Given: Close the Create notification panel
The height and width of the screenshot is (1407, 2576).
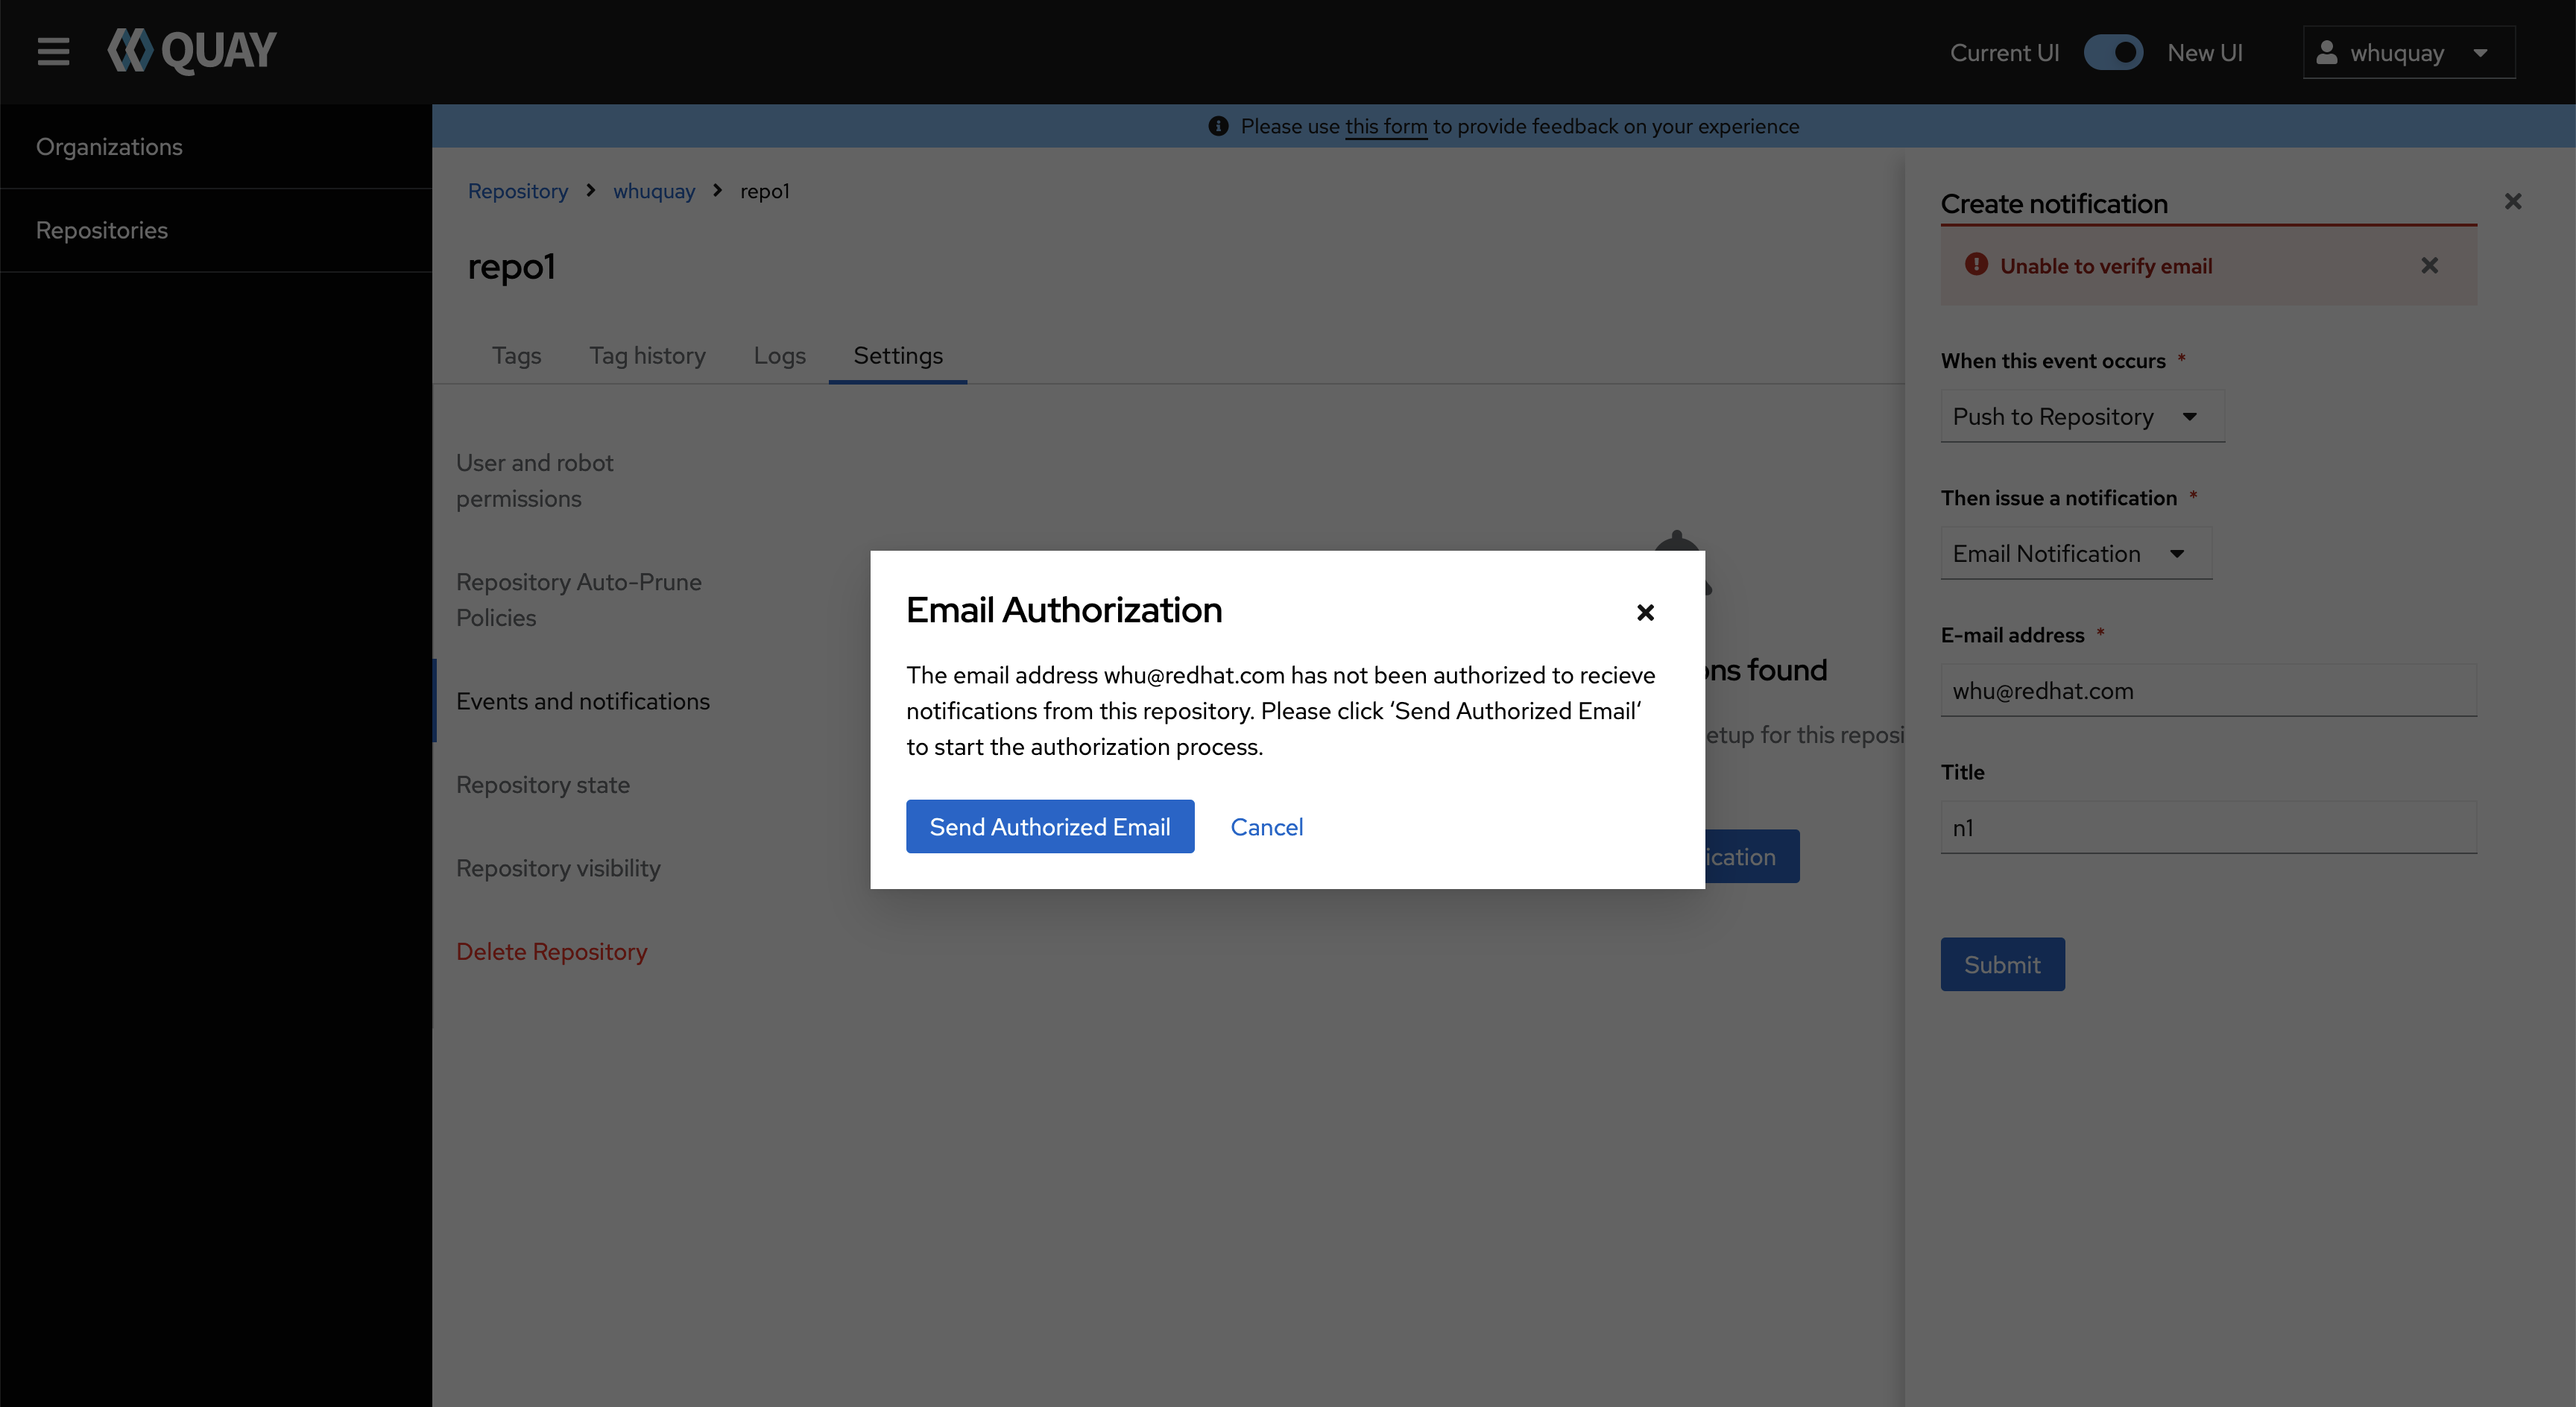Looking at the screenshot, I should 2512,202.
